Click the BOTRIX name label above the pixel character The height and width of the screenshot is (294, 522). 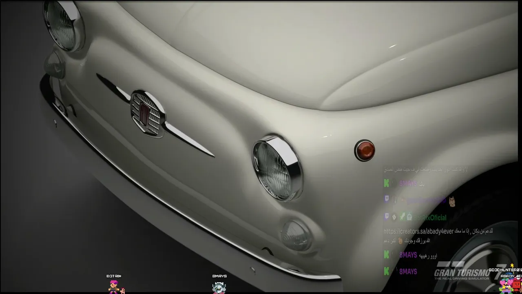[114, 276]
